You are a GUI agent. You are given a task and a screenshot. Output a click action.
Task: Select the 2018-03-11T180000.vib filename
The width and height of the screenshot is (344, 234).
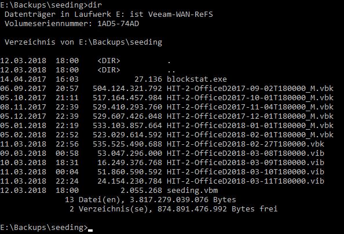point(246,181)
